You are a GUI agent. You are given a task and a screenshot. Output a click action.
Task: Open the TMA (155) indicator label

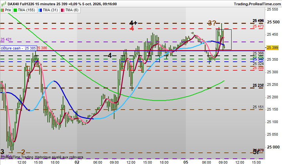(25, 10)
